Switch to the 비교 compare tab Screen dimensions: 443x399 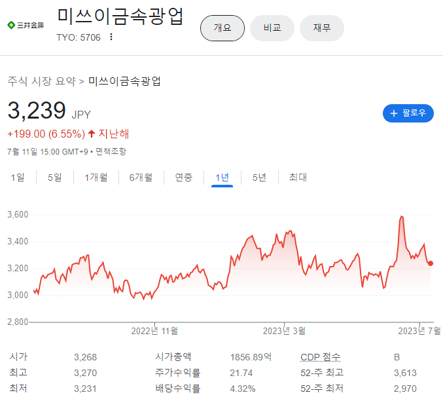pos(272,28)
